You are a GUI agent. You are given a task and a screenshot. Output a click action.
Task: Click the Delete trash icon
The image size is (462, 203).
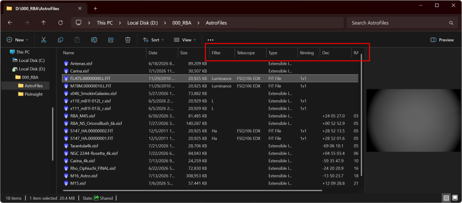pyautogui.click(x=128, y=40)
